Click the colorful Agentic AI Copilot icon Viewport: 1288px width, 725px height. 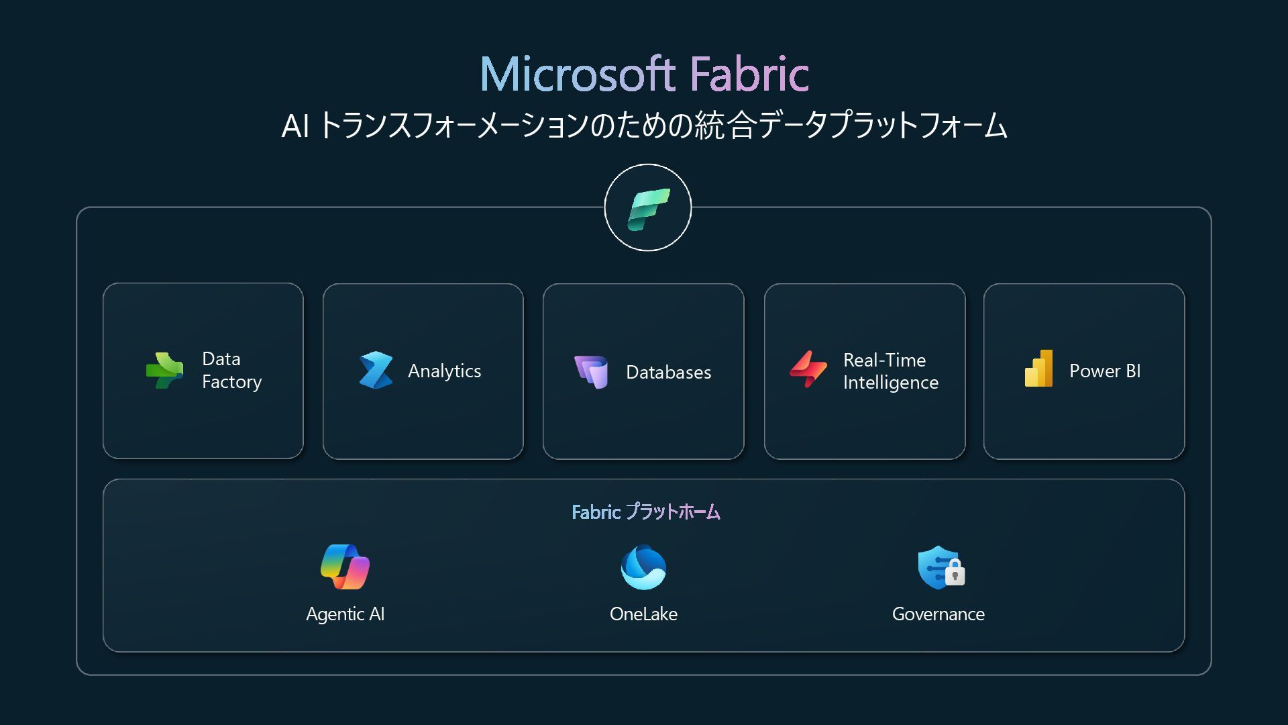point(345,567)
